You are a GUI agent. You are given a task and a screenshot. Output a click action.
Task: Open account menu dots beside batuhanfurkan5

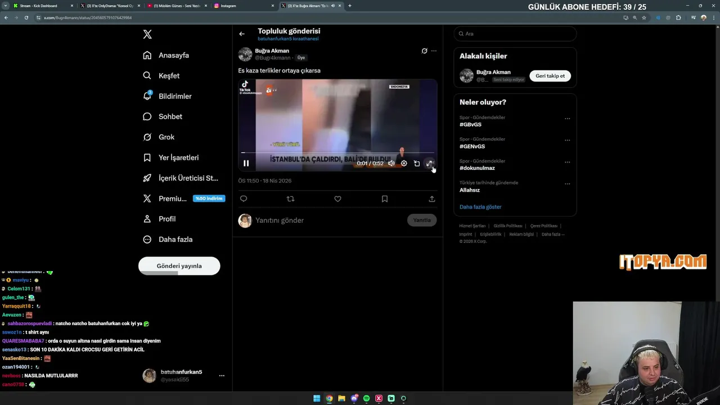[x=222, y=376]
